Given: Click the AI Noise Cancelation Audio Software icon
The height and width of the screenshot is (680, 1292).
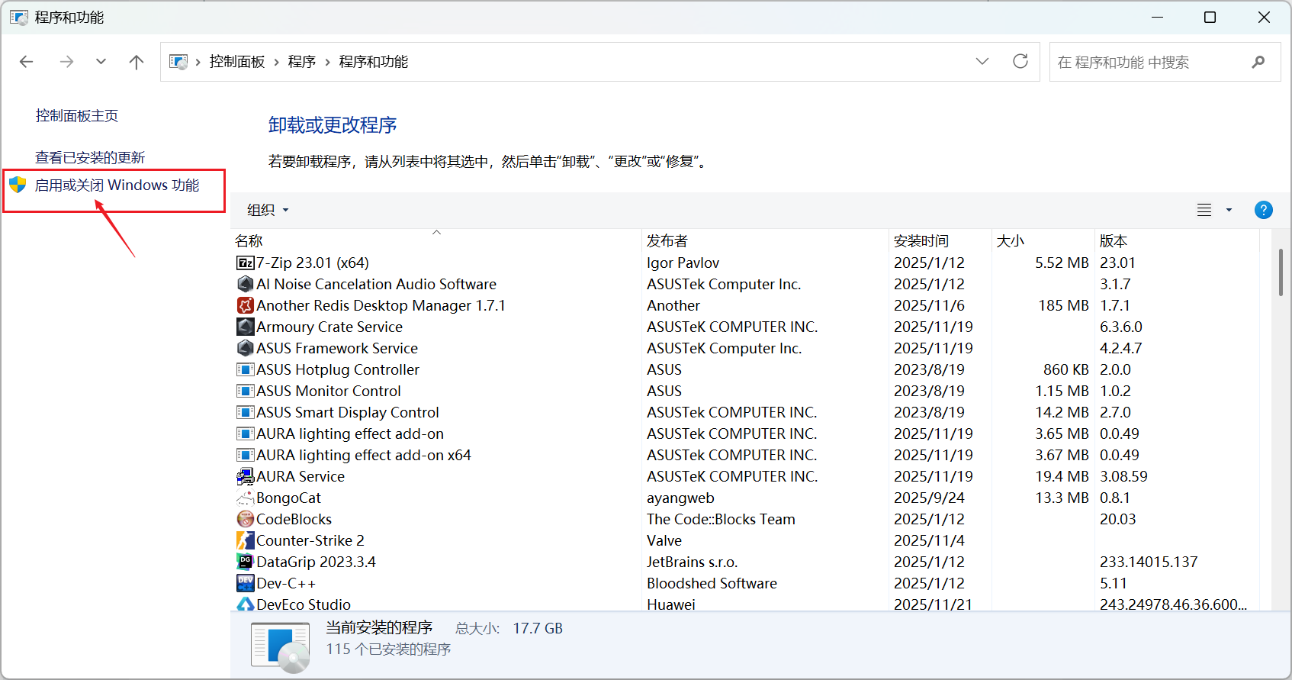Looking at the screenshot, I should tap(245, 284).
